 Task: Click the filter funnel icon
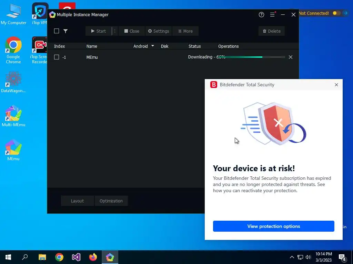click(x=65, y=31)
